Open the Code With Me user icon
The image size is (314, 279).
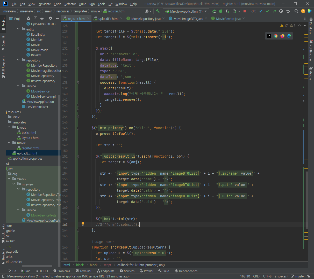click(x=148, y=11)
